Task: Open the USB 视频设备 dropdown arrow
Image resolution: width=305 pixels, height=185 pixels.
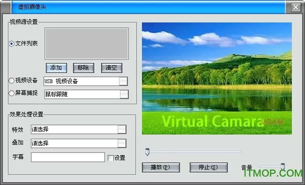Action: click(123, 81)
